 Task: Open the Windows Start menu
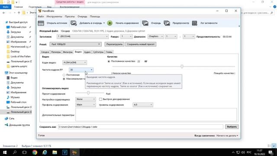point(5,152)
